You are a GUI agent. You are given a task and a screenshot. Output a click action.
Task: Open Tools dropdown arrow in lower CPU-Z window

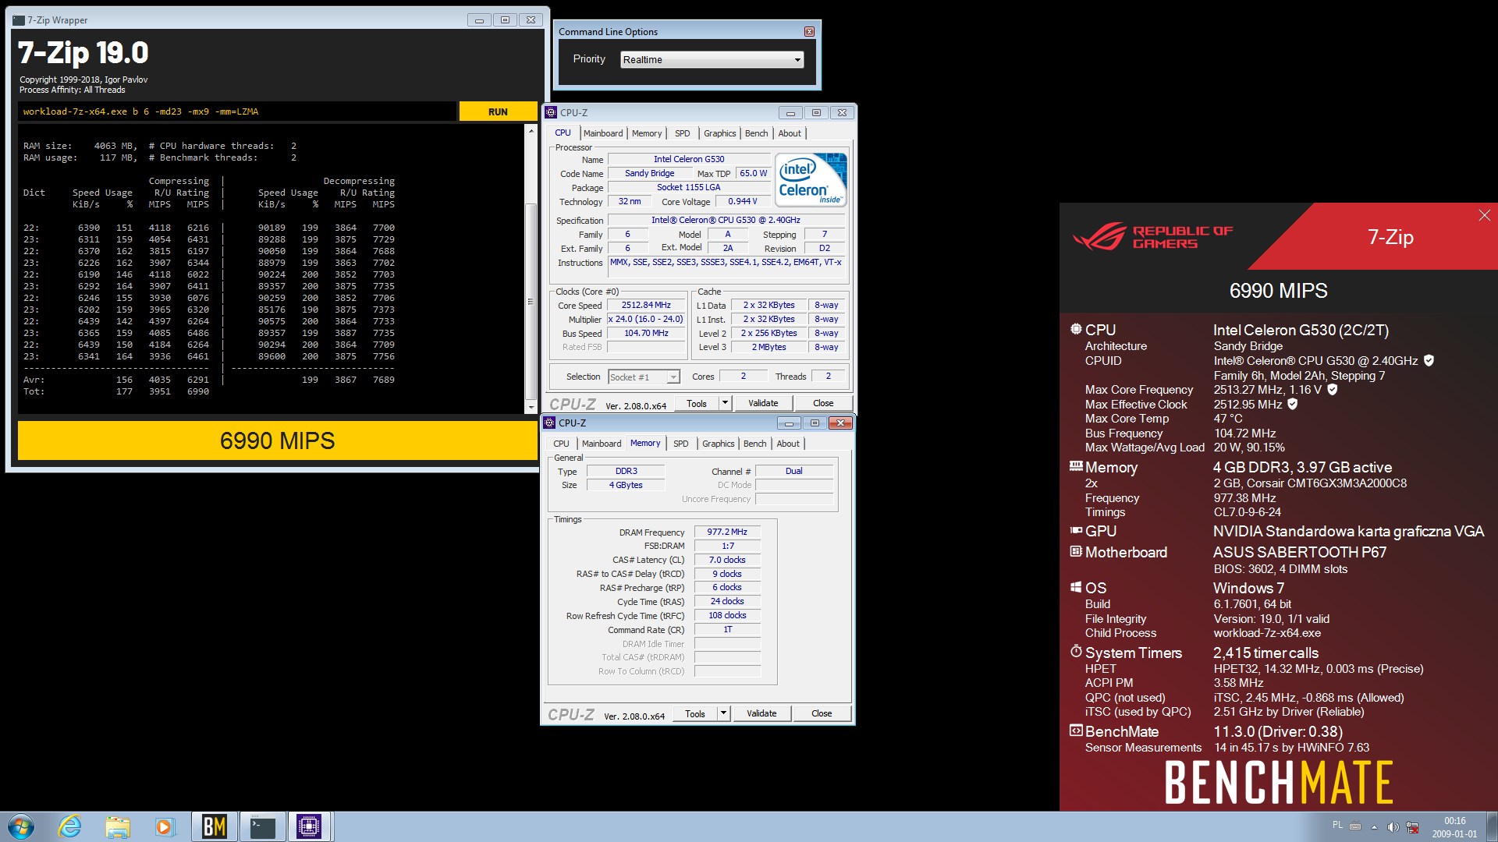[723, 713]
